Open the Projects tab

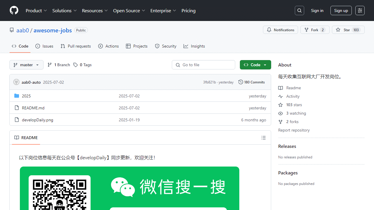tap(137, 46)
